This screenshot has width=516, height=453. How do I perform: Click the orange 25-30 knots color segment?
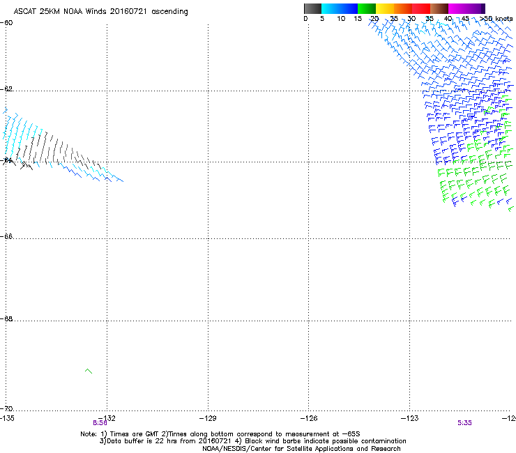coord(403,8)
